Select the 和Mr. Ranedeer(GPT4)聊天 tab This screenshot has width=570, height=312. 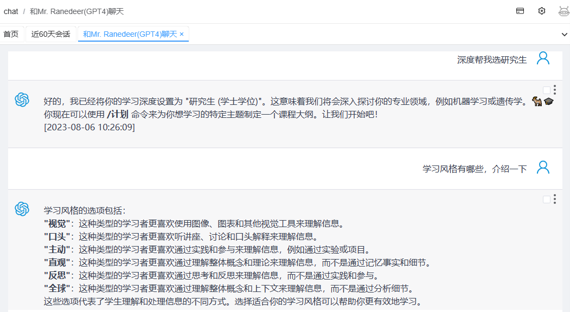[x=130, y=34]
